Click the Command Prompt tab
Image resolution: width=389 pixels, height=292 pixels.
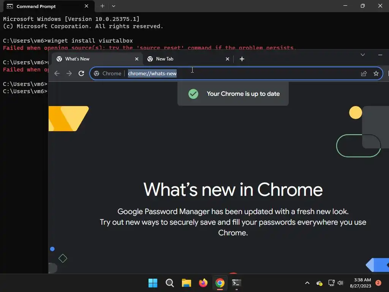pyautogui.click(x=49, y=6)
